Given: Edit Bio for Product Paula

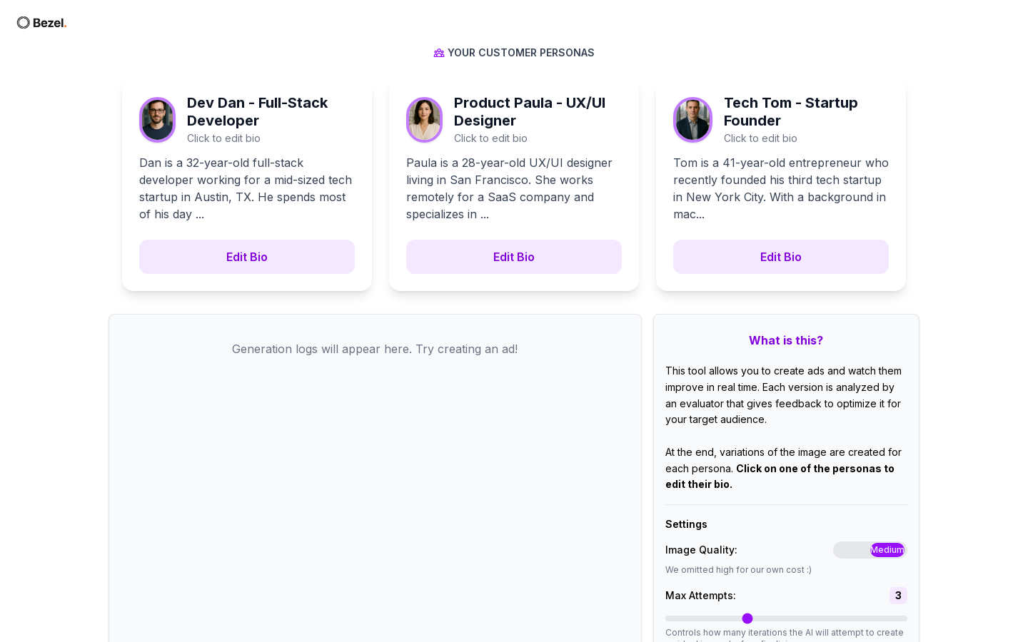Looking at the screenshot, I should (x=514, y=257).
